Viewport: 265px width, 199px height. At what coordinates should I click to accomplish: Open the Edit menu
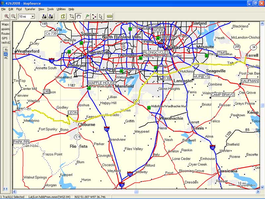11,9
